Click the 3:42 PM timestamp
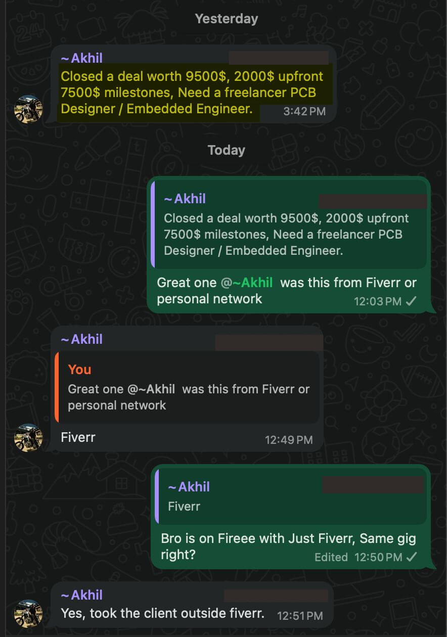447x637 pixels. (x=304, y=111)
